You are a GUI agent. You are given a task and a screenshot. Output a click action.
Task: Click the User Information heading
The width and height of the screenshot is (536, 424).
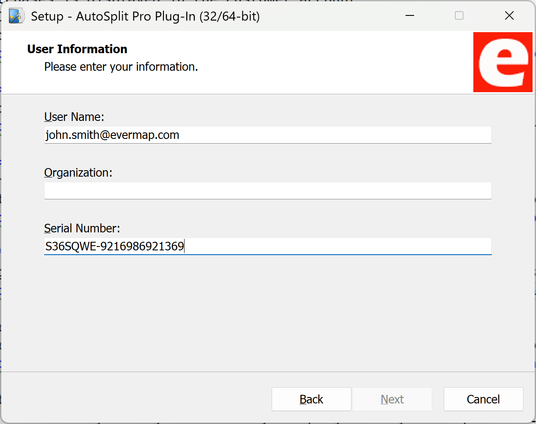(77, 49)
